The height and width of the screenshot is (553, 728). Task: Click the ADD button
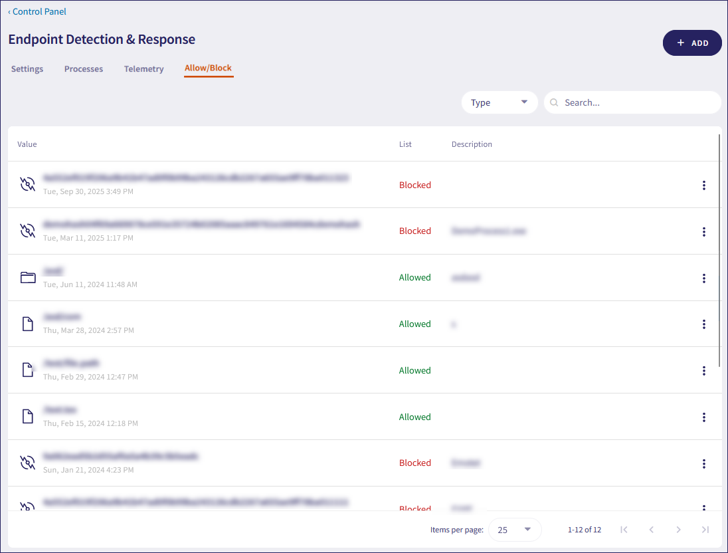coord(692,43)
